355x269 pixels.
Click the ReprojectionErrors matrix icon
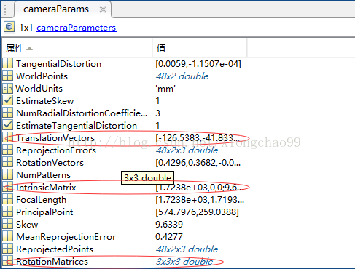click(7, 150)
